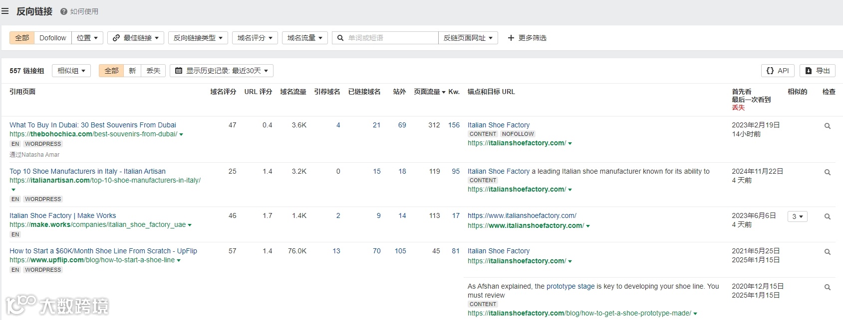Select the Dofollow filter tab
Screen dimensions: 843x320
coord(53,38)
